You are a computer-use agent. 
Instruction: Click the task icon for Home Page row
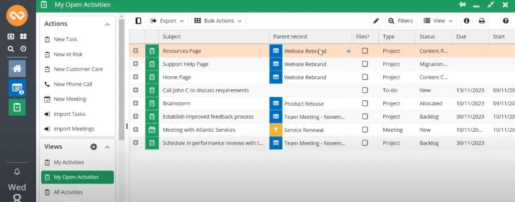coord(152,77)
